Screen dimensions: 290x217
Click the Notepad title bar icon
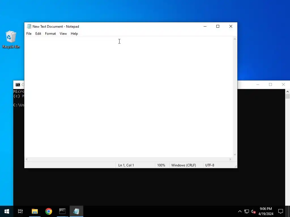click(29, 26)
